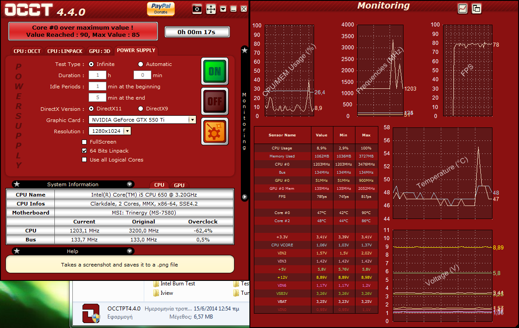
Task: Edit idle minutes at the beginning field
Action: click(98, 86)
